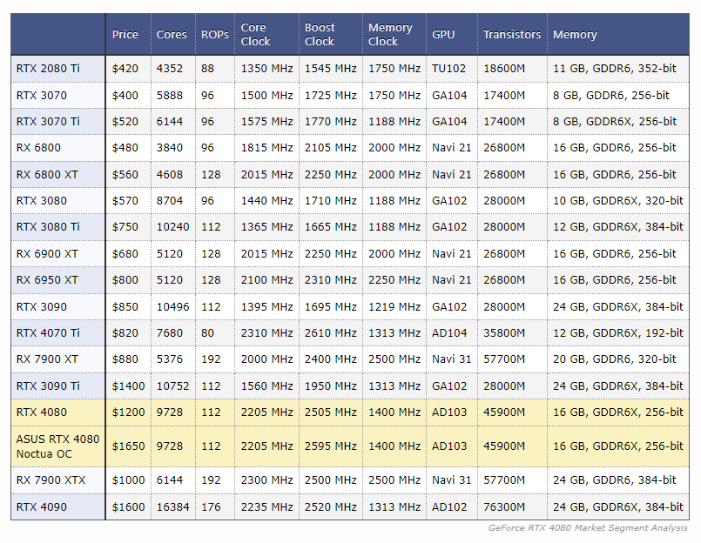701x543 pixels.
Task: Select the ROPs column header
Action: point(214,35)
